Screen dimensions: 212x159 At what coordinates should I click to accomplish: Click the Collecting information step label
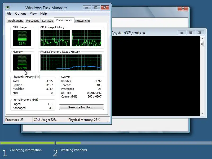26,150
